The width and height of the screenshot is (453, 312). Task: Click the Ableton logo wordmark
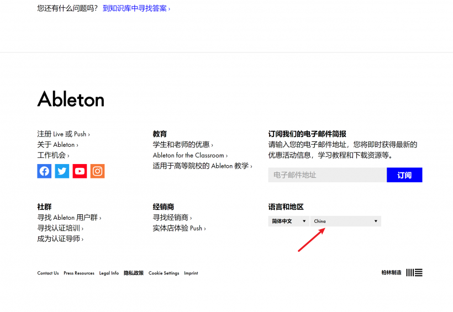point(71,99)
